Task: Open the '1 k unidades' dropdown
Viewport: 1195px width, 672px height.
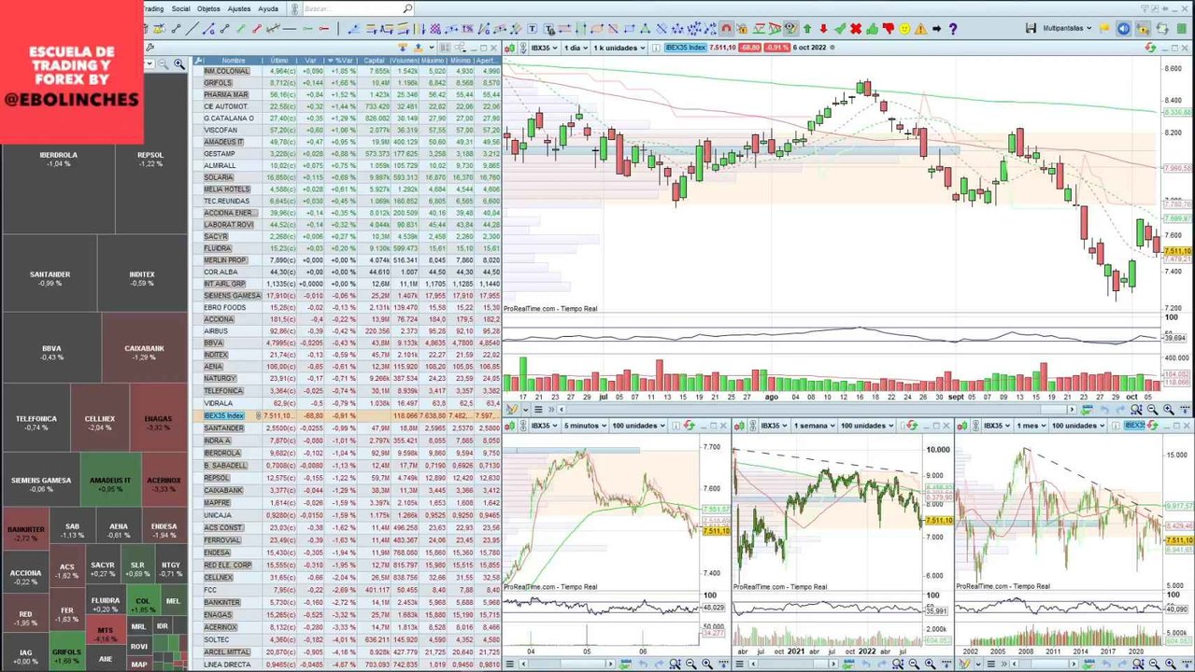Action: point(619,48)
